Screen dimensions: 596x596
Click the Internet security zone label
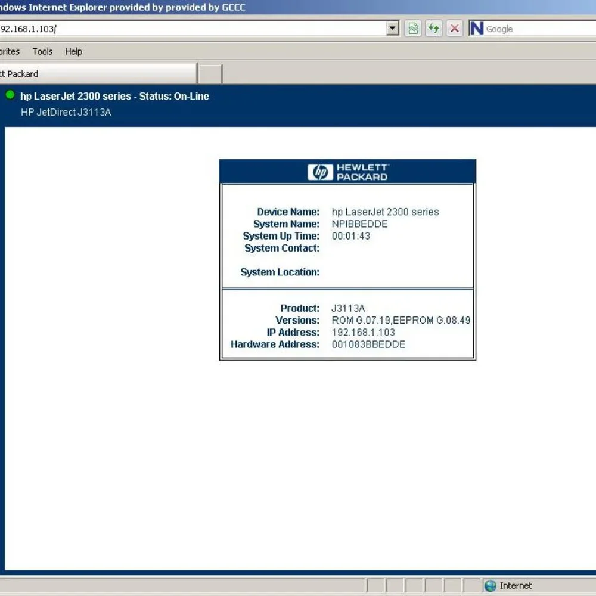coord(516,586)
